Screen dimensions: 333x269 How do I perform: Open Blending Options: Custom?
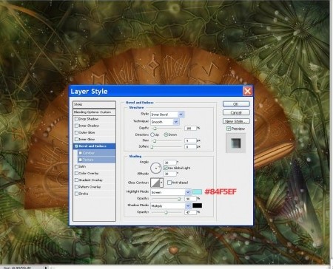tap(94, 112)
